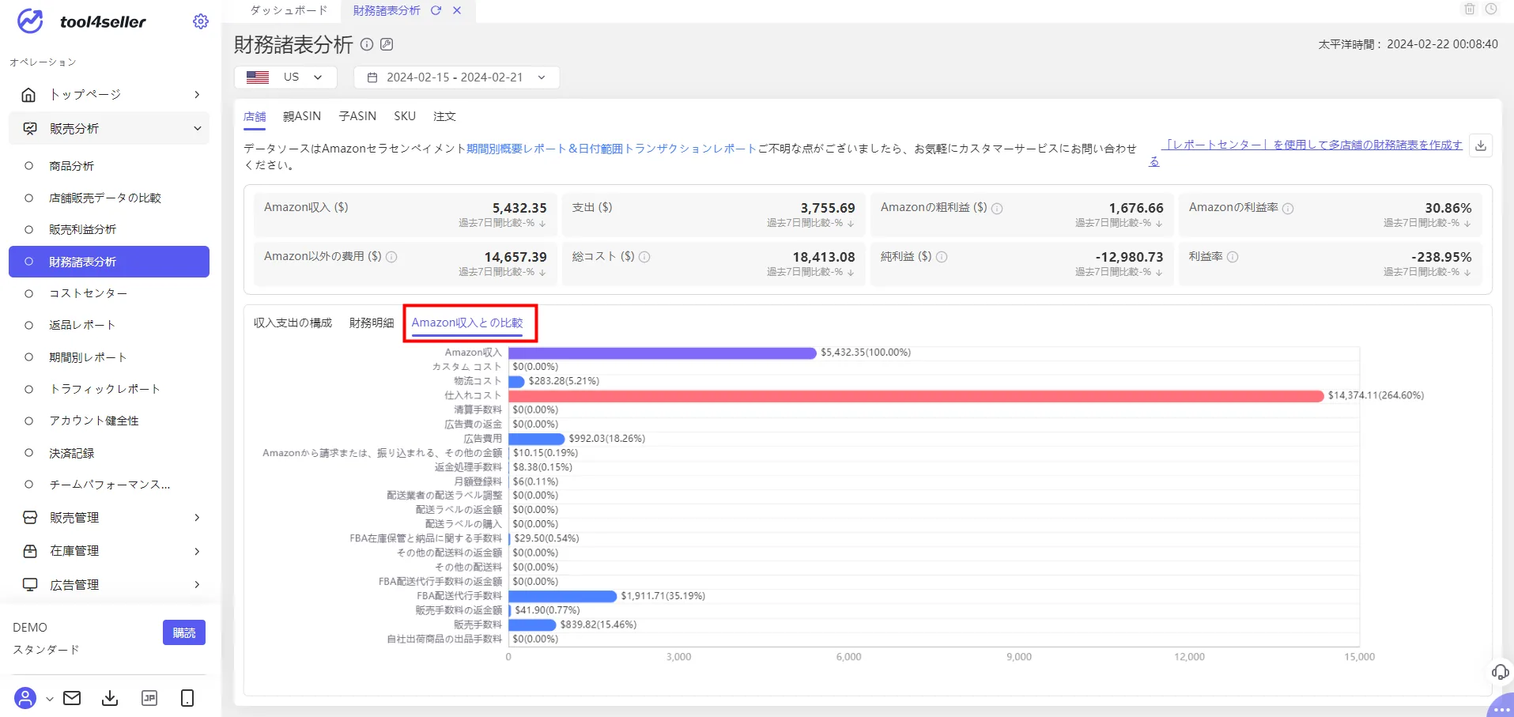Open 期間別概要レポート＆日付範囲トランザクションレポート link
Image resolution: width=1514 pixels, height=717 pixels.
(612, 149)
